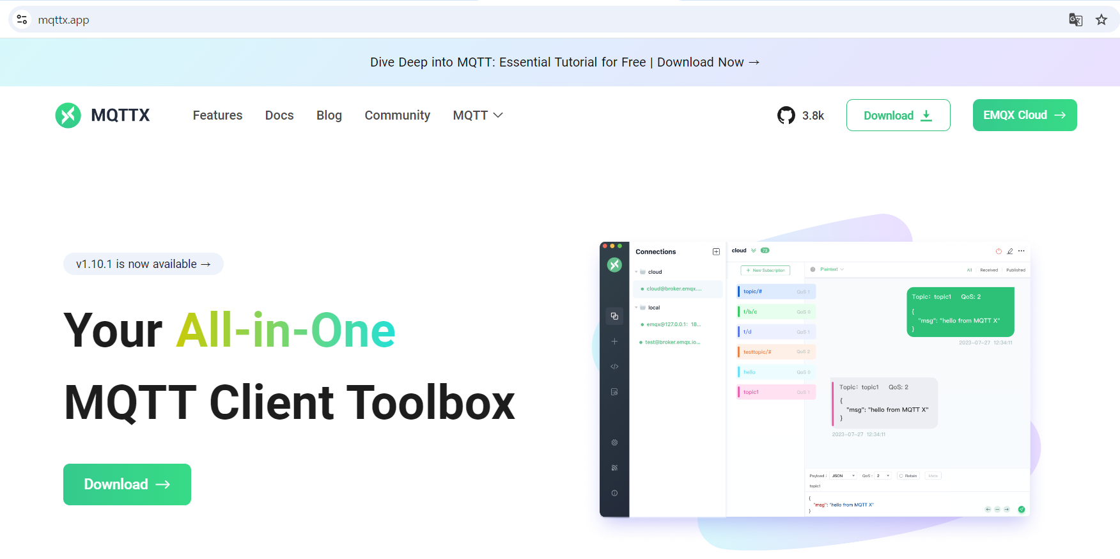Open the log icon in the preview sidebar
The width and height of the screenshot is (1120, 559).
click(x=614, y=392)
